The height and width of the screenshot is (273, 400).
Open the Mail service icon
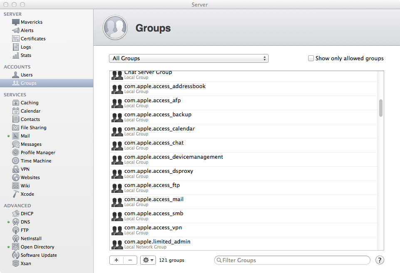tap(15, 136)
